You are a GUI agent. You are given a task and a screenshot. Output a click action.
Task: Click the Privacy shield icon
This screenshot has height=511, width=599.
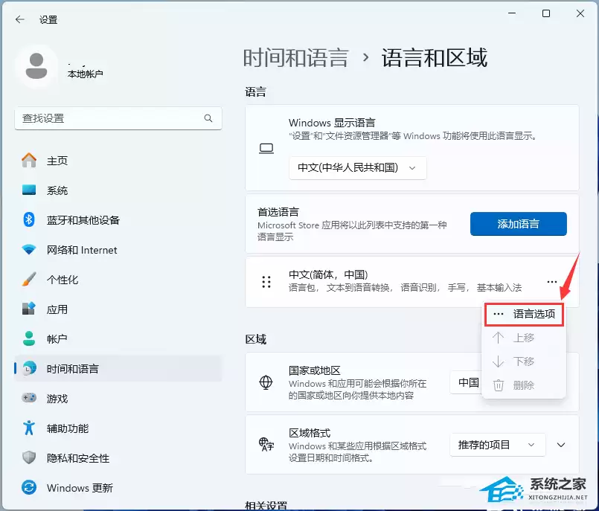[29, 457]
